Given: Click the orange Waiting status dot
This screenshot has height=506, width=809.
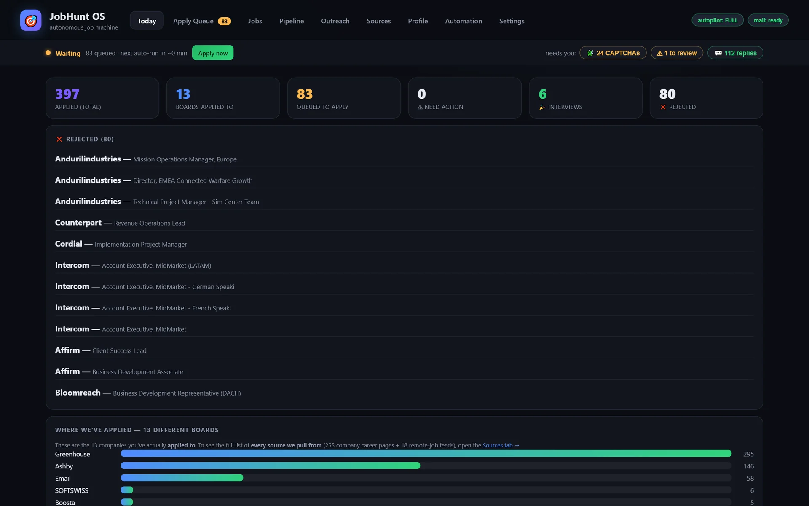Looking at the screenshot, I should point(48,53).
